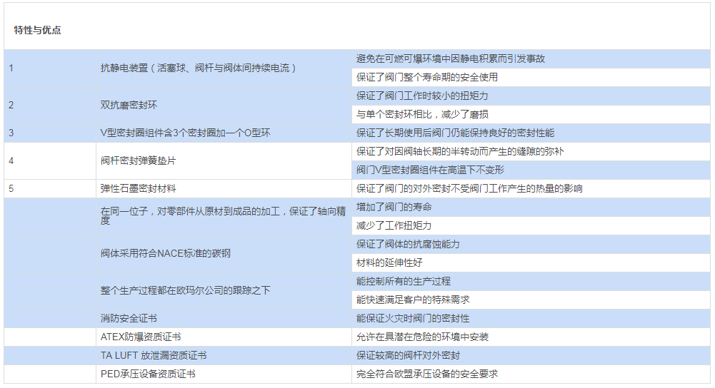Select the '抗静电装置' feature cell
Viewport: 715px width, 388px height.
198,68
